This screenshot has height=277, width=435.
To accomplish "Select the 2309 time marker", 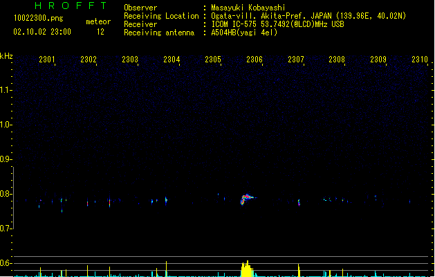I will tap(378, 59).
